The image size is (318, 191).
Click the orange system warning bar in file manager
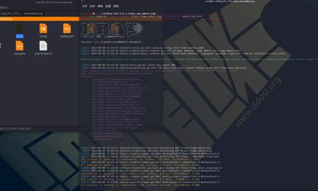(39, 19)
